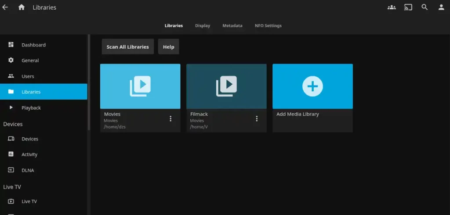Open Movies library options menu
The width and height of the screenshot is (450, 215).
coord(171,118)
